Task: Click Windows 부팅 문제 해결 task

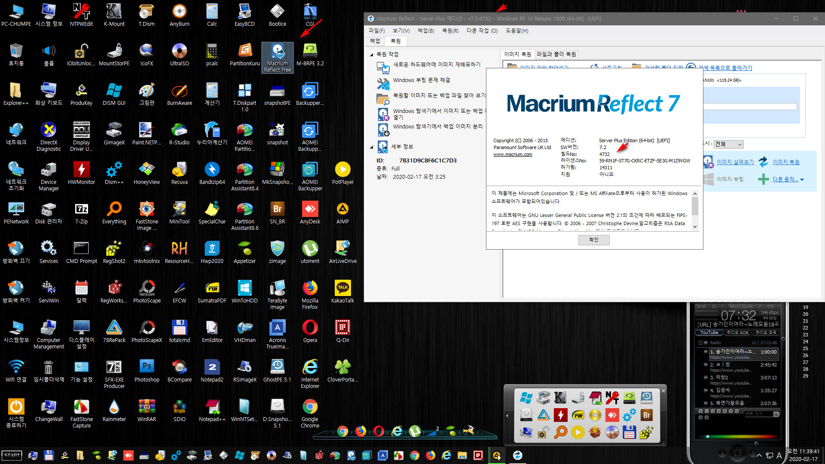Action: [x=422, y=80]
